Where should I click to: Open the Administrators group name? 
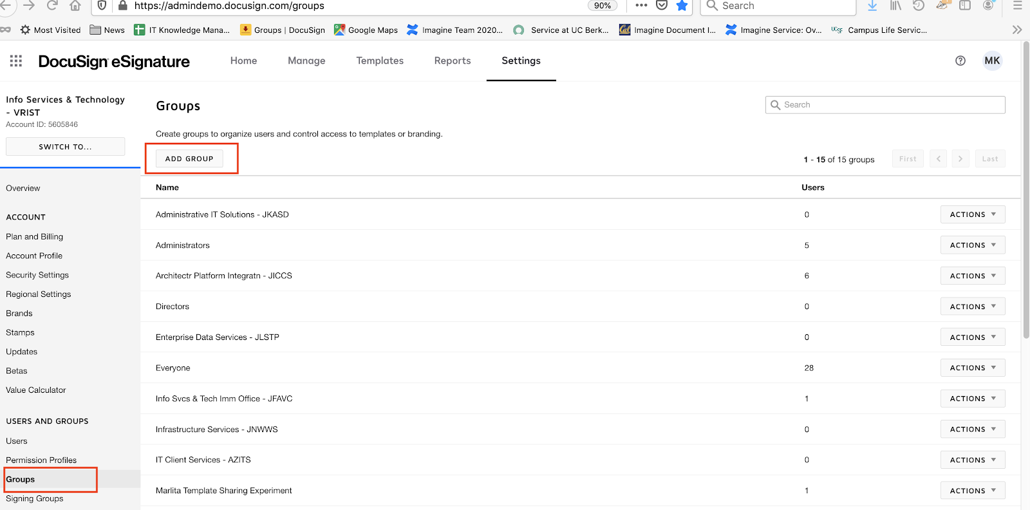[183, 245]
